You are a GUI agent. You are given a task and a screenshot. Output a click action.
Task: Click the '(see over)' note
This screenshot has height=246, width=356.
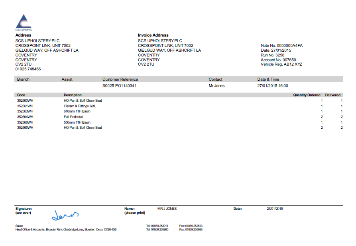click(23, 213)
